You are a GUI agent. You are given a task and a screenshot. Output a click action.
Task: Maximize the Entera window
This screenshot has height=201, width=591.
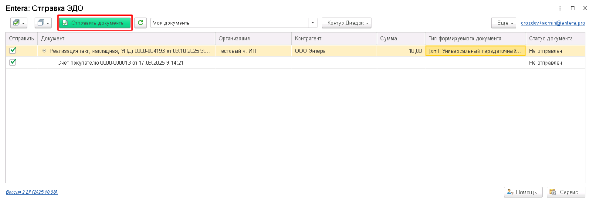point(572,8)
